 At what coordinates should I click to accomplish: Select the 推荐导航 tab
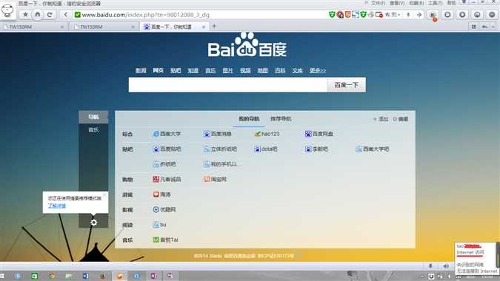click(x=281, y=119)
